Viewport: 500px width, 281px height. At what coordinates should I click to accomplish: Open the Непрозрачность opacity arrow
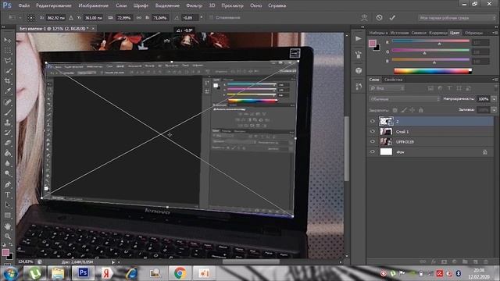click(494, 99)
